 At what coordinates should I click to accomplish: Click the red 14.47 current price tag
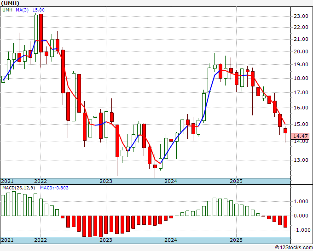(x=301, y=136)
